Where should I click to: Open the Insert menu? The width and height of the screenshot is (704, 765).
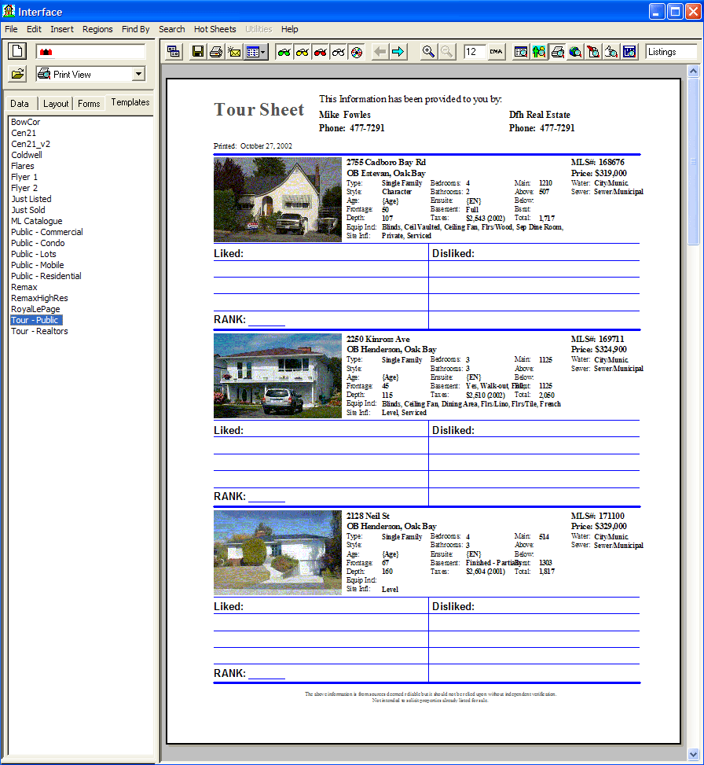point(62,29)
